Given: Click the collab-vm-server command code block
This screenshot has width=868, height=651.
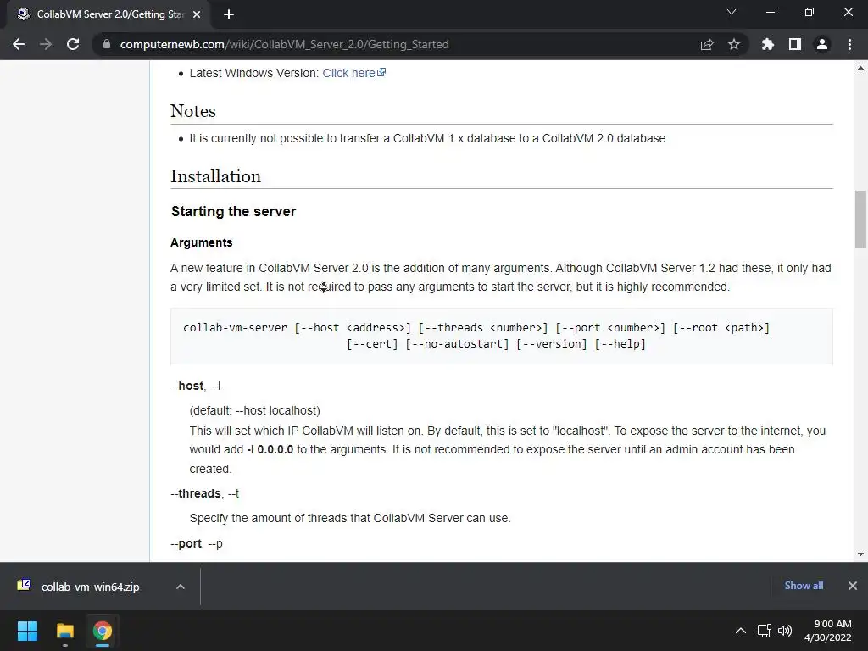Looking at the screenshot, I should pyautogui.click(x=502, y=336).
